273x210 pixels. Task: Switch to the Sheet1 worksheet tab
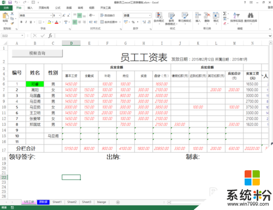pos(57,202)
